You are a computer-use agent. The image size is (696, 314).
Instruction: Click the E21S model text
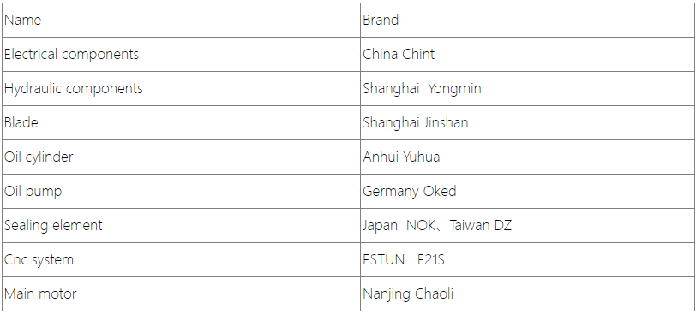pyautogui.click(x=430, y=259)
